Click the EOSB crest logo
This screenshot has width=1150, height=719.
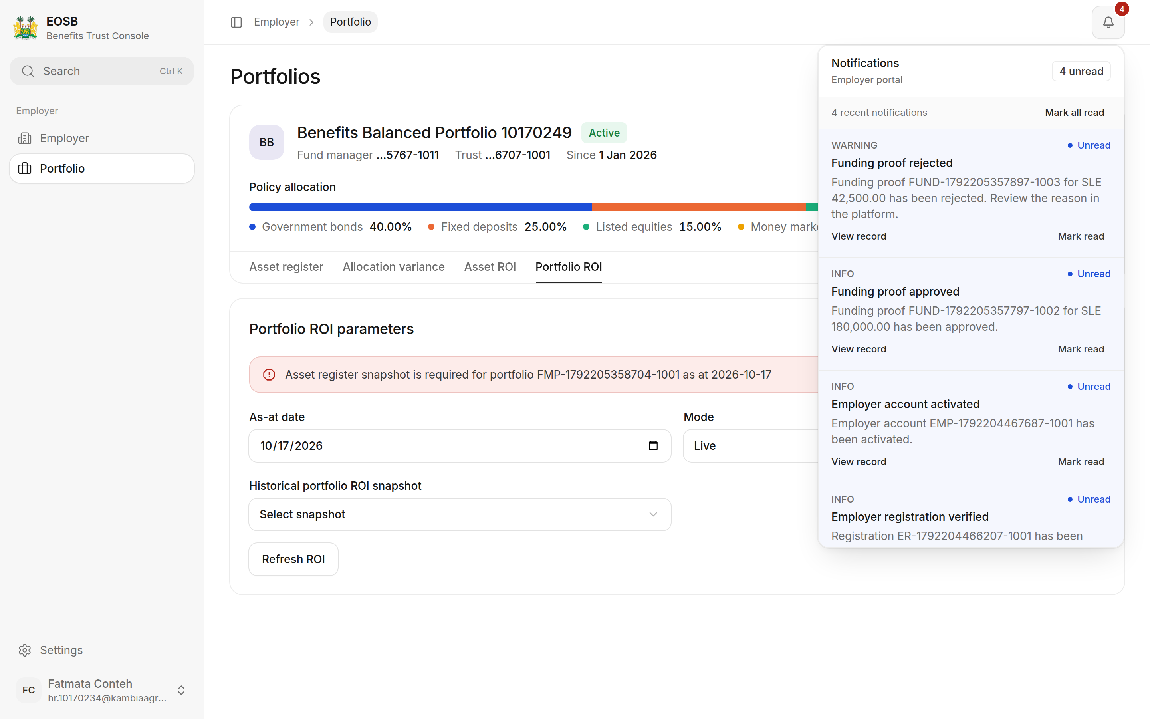26,28
